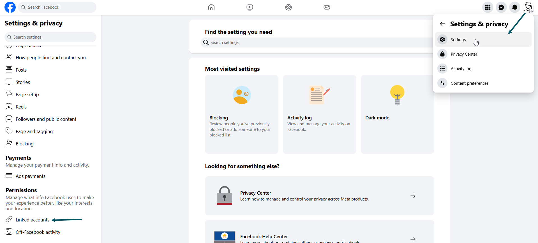This screenshot has height=243, width=538.
Task: Open Reels settings
Action: click(50, 107)
